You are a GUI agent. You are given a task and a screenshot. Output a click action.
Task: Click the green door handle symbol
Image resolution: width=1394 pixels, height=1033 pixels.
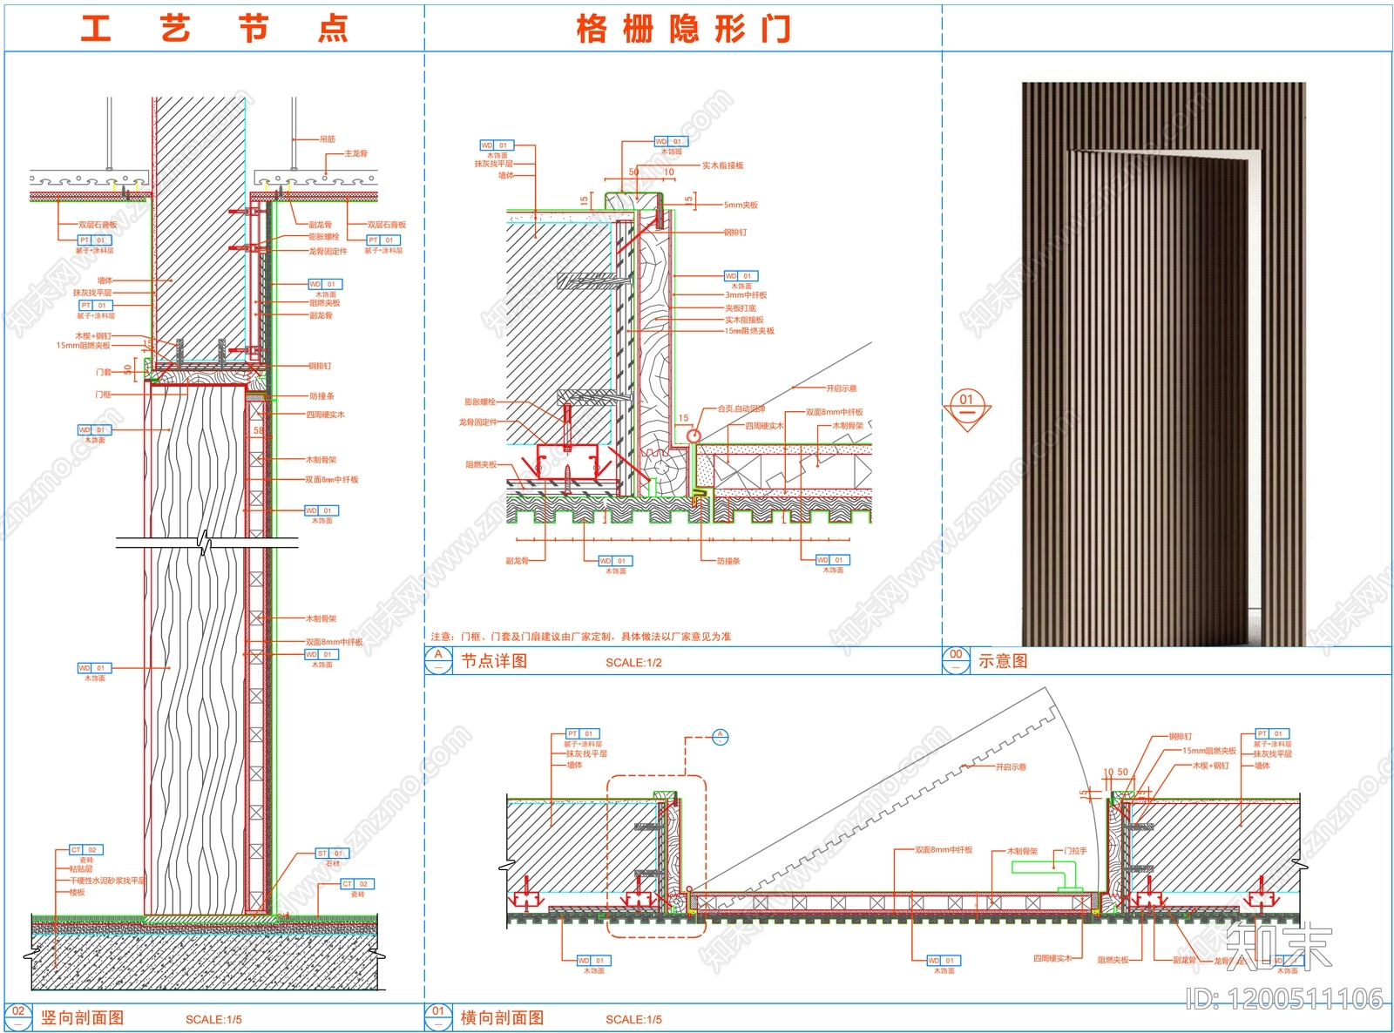pos(1048,874)
